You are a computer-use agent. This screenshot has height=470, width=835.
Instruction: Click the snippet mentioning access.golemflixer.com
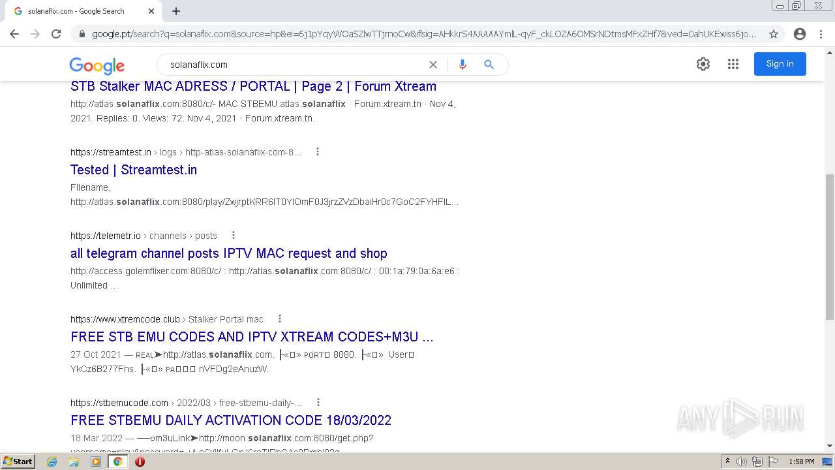click(x=265, y=278)
